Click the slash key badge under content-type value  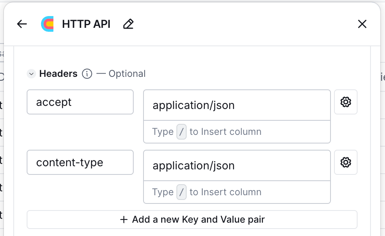coord(182,192)
